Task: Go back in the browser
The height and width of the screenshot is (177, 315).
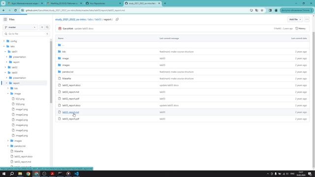Action: [4, 10]
